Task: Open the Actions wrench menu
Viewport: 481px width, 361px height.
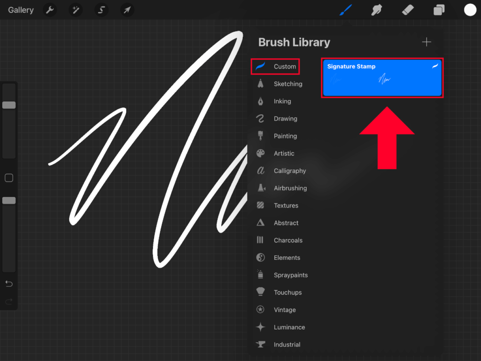Action: (x=50, y=9)
